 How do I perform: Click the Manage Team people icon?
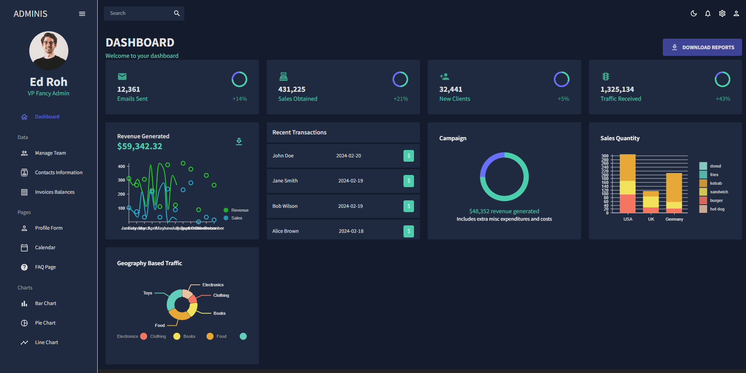click(x=24, y=153)
